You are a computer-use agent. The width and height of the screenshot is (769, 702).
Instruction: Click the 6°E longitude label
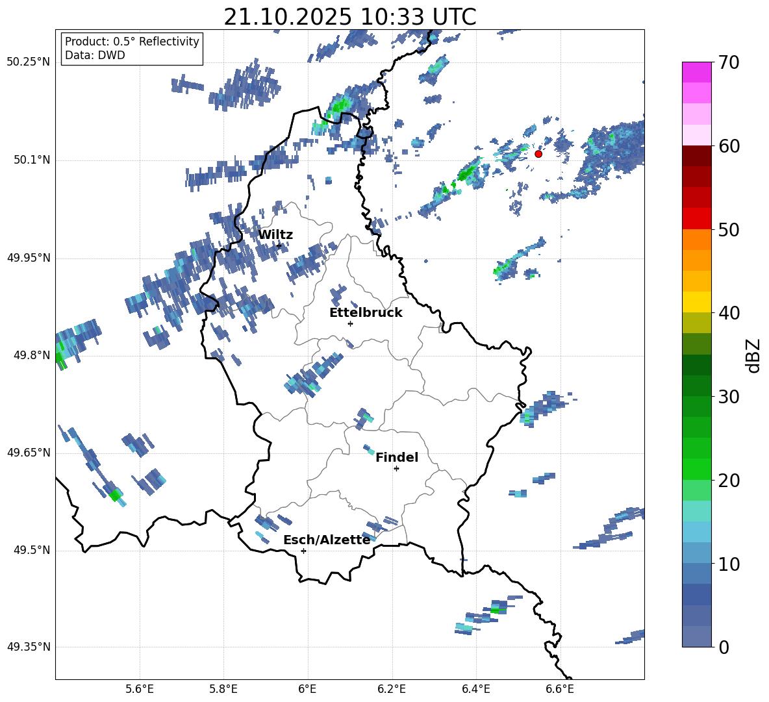(x=307, y=689)
